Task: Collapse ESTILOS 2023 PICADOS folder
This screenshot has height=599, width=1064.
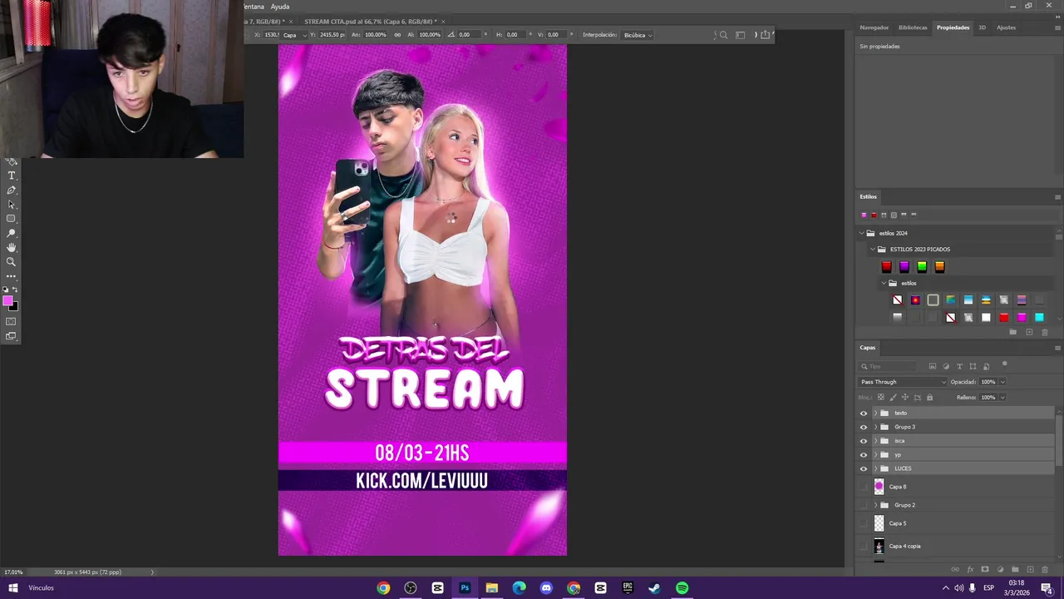Action: 872,250
